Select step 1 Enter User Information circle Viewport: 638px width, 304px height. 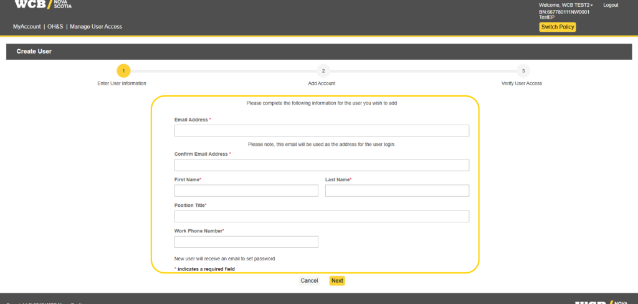(124, 71)
